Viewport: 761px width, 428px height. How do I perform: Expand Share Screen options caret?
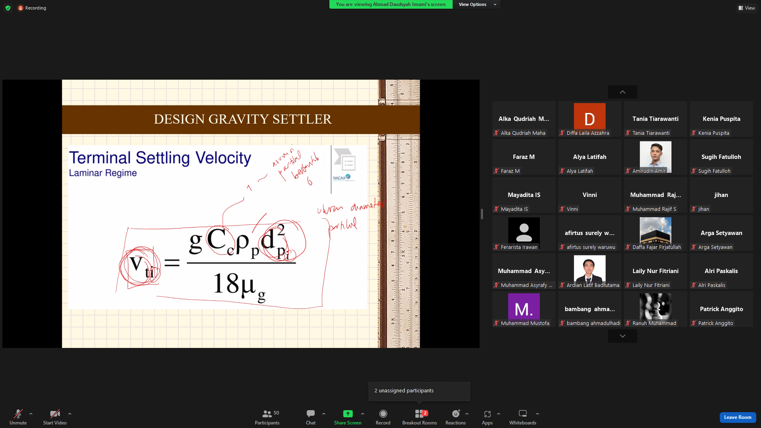[x=363, y=414]
